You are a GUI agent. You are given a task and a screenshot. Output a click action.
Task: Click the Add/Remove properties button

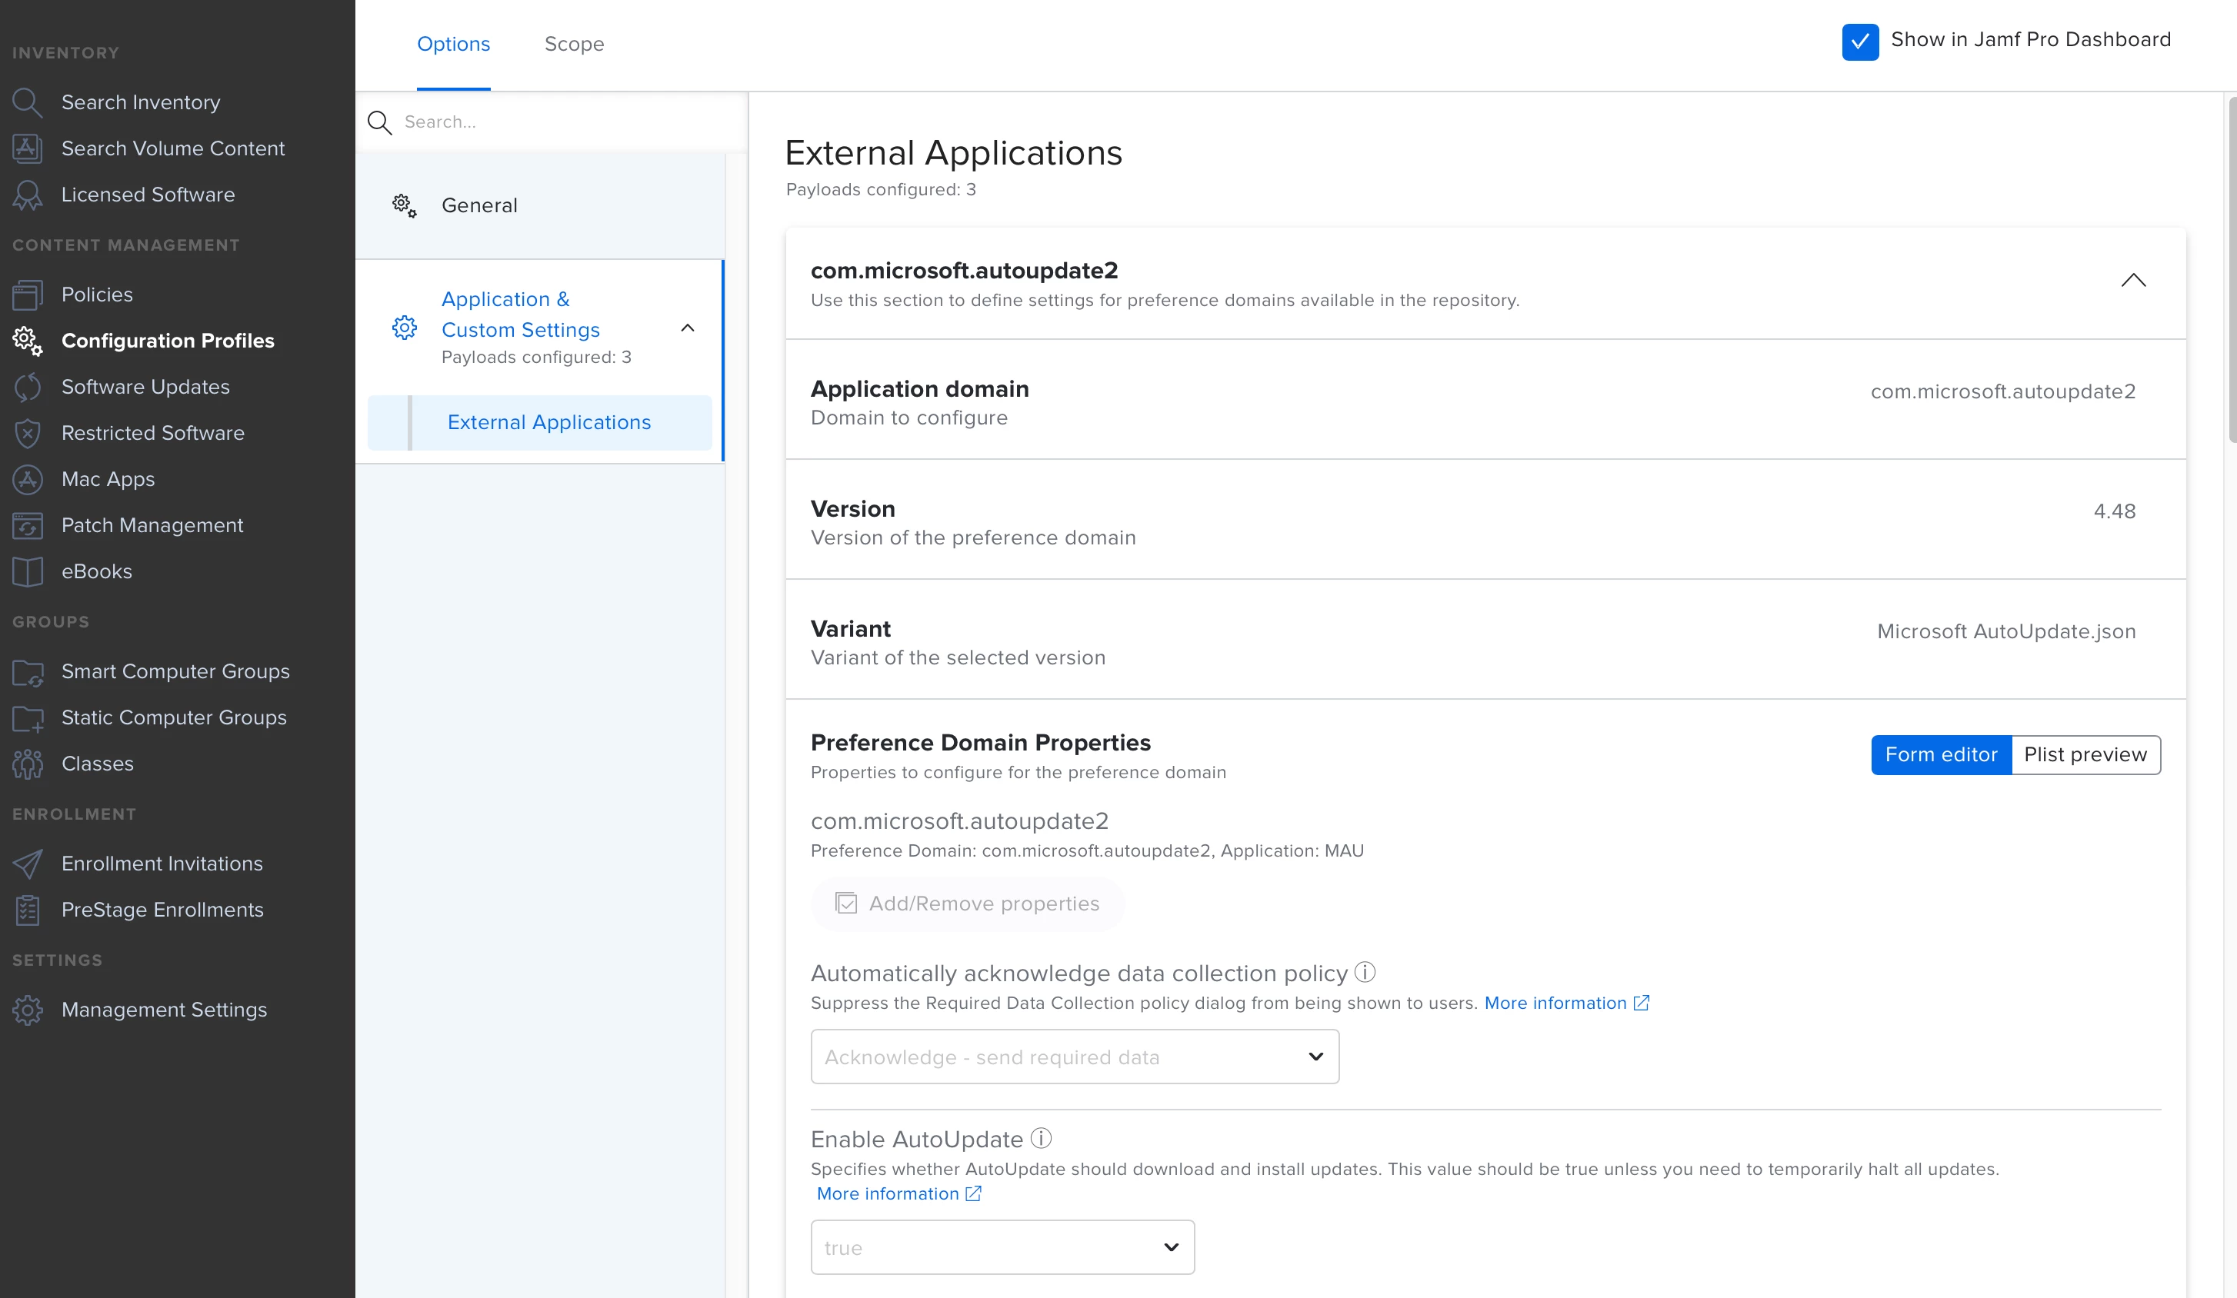click(968, 904)
